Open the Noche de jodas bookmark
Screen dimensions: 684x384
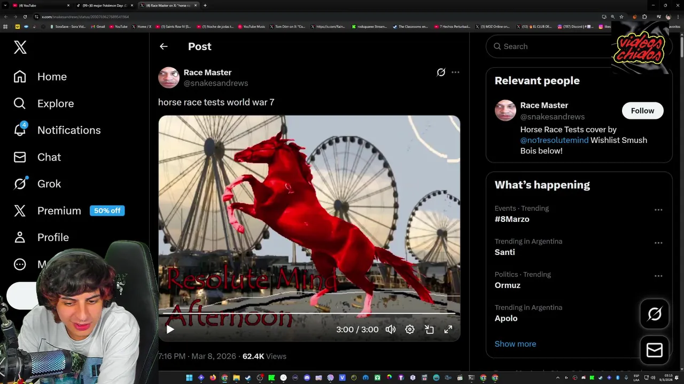click(215, 26)
